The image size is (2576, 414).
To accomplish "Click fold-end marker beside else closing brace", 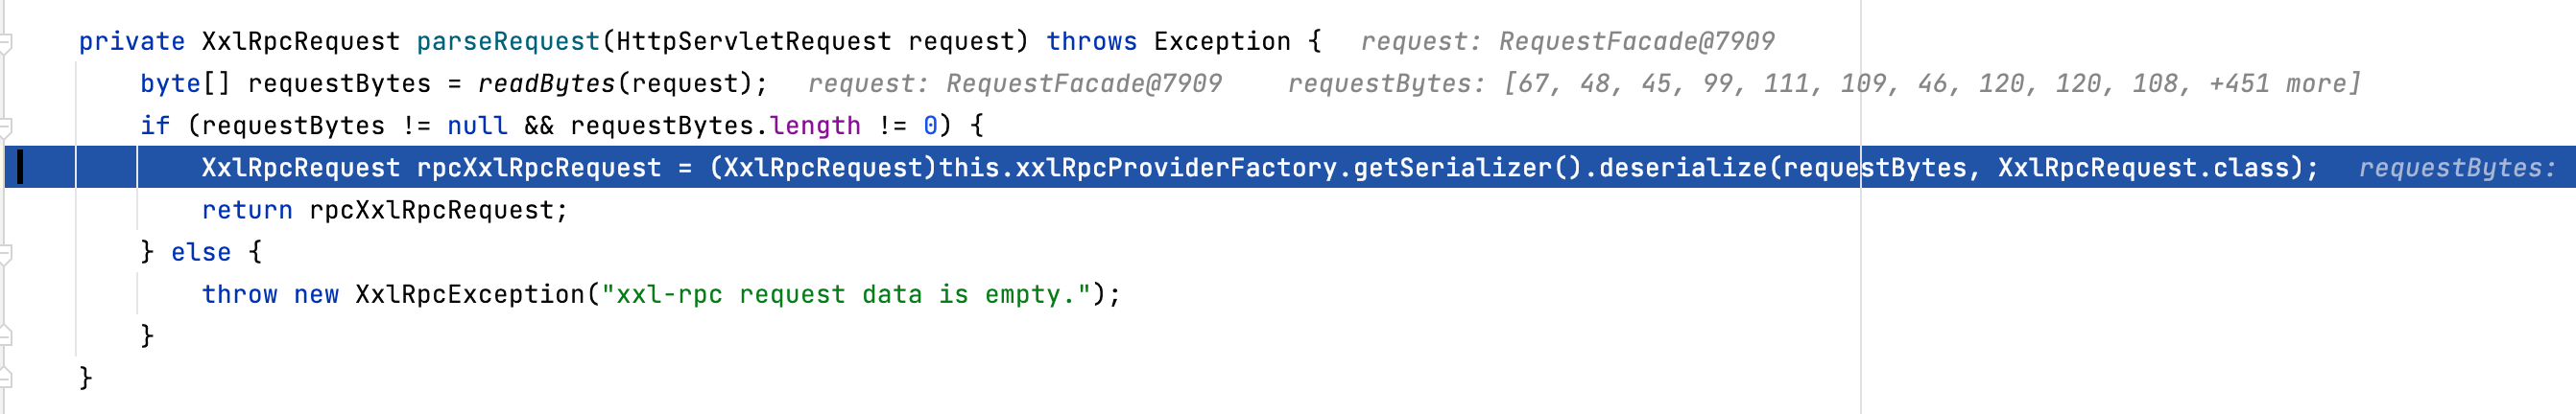I will coord(6,336).
